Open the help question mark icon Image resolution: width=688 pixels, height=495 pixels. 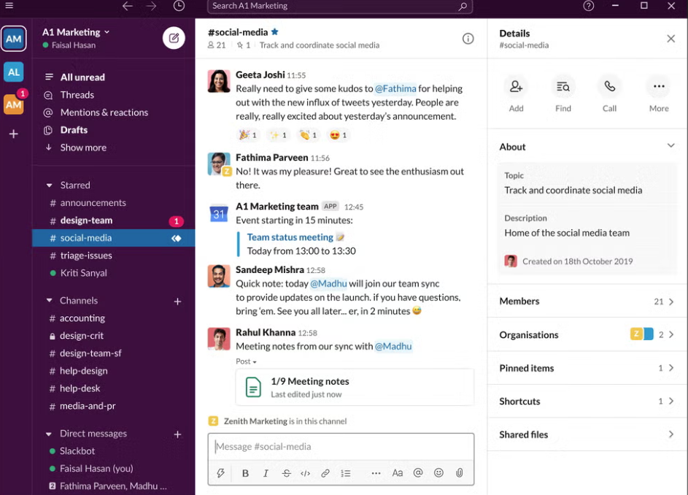pos(588,6)
